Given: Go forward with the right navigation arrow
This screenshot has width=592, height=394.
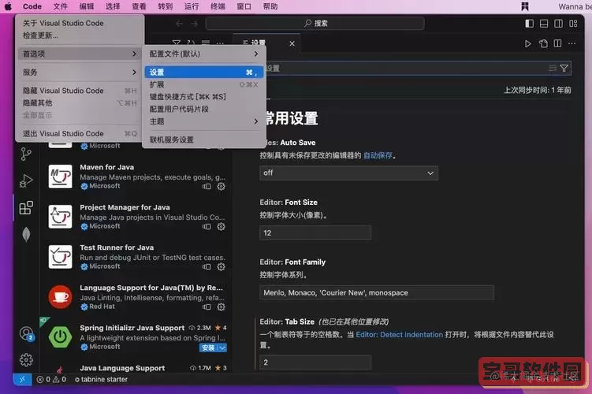Looking at the screenshot, I should (x=194, y=24).
